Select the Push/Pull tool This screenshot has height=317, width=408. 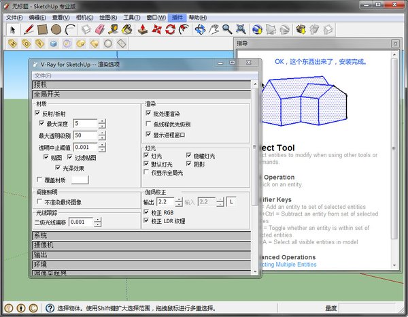tap(143, 29)
